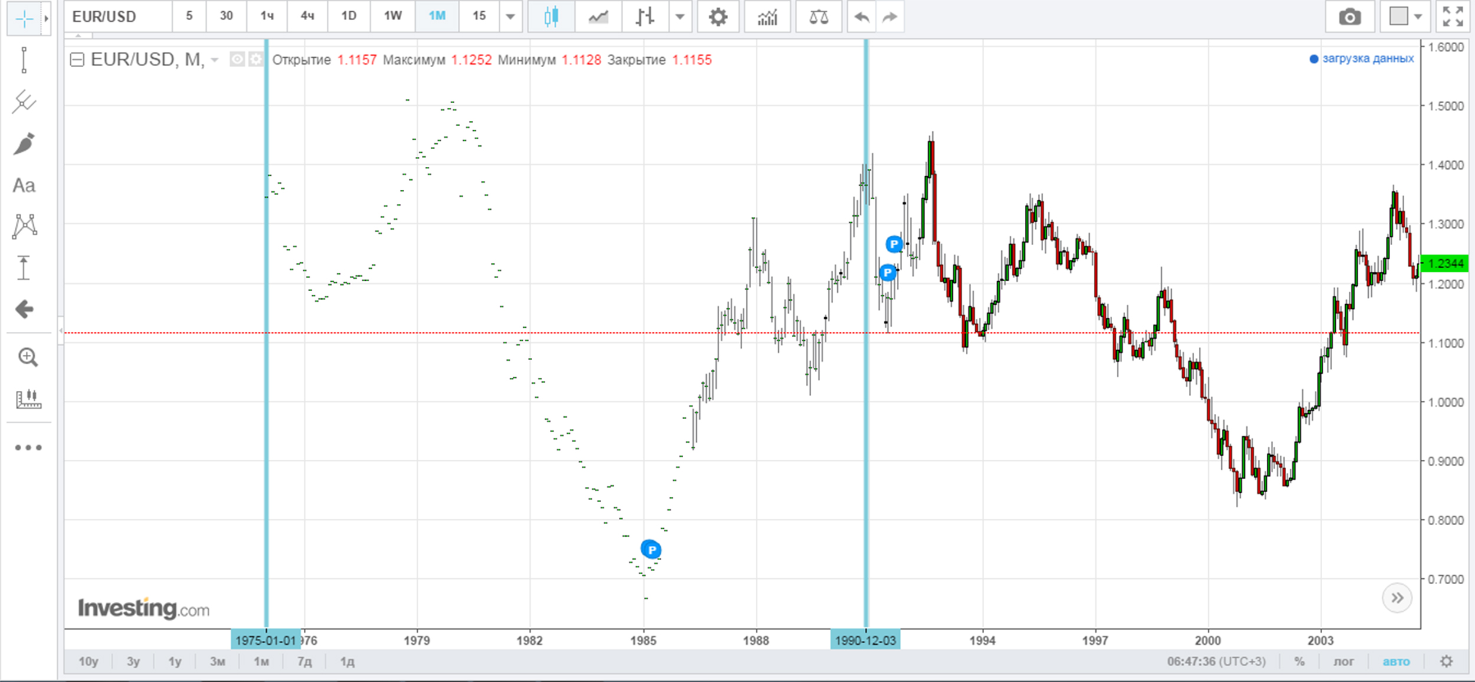Choose area line chart style
This screenshot has height=682, width=1475.
(598, 17)
